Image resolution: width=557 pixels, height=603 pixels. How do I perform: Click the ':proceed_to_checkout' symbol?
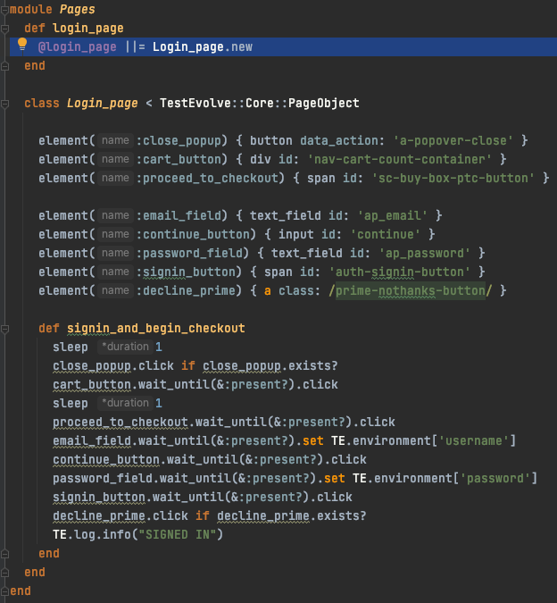[207, 178]
